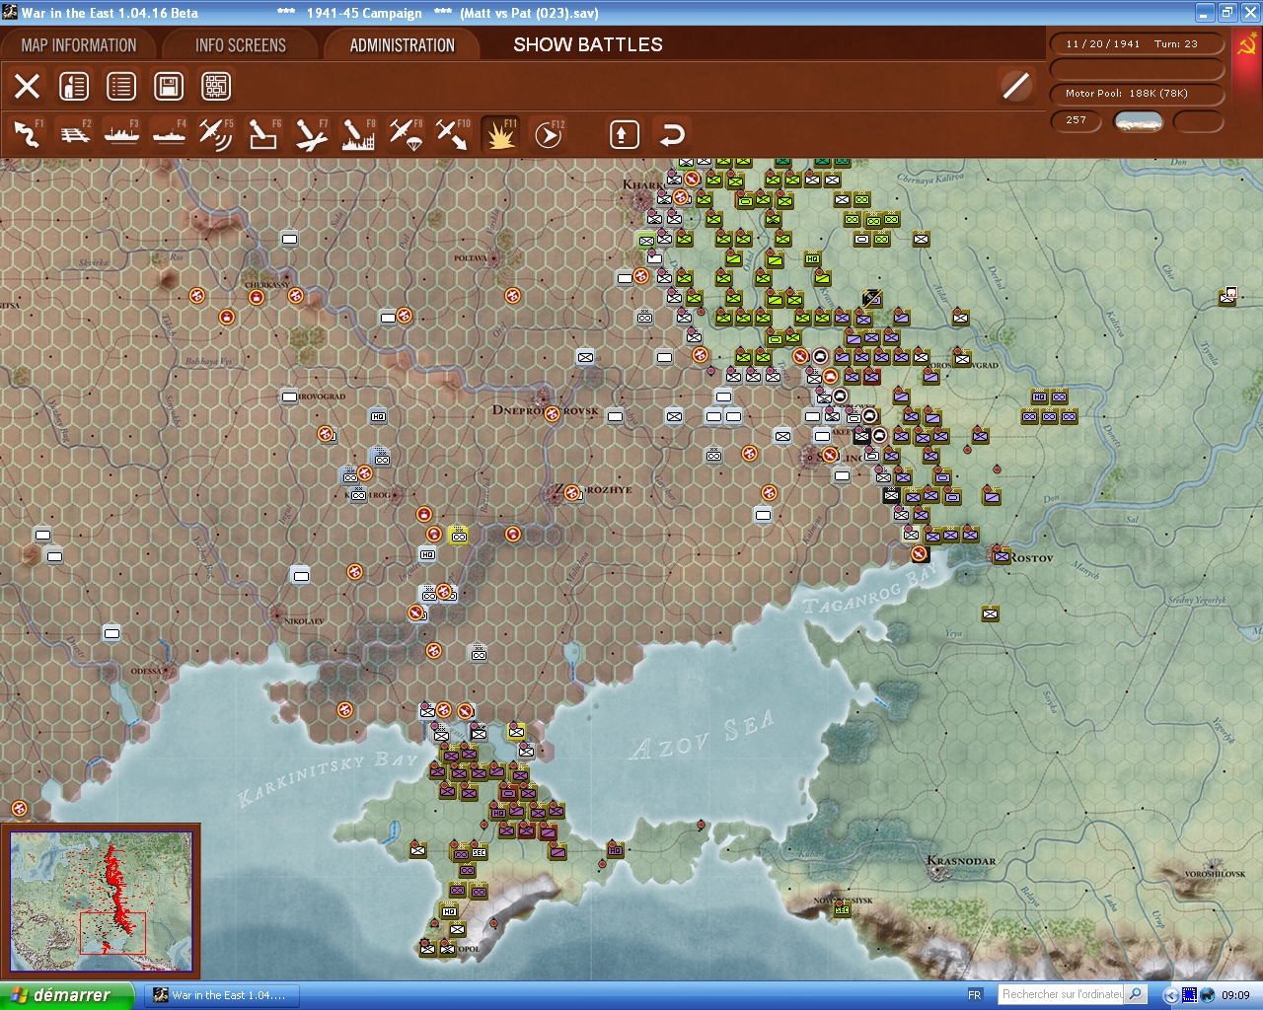The image size is (1263, 1010).
Task: Click the Odessa city label
Action: pos(146,672)
